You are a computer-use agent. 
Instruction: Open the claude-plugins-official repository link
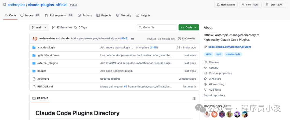[48, 5]
